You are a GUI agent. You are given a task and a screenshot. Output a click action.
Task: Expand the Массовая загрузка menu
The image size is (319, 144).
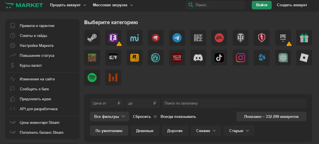point(113,5)
